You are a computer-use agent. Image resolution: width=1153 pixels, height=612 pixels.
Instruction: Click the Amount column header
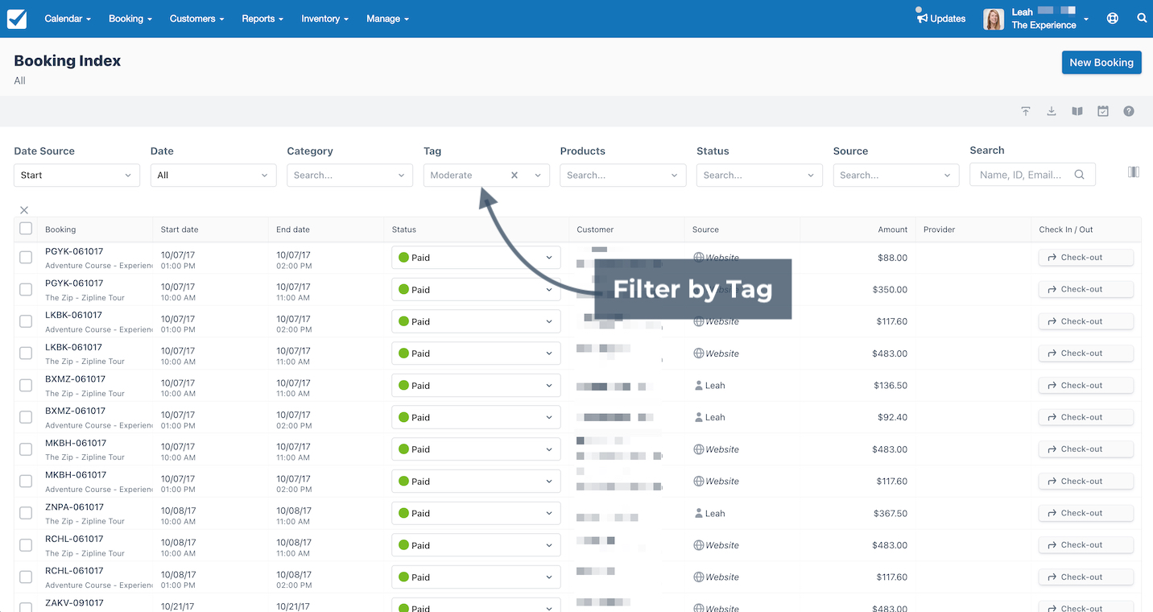[893, 229]
